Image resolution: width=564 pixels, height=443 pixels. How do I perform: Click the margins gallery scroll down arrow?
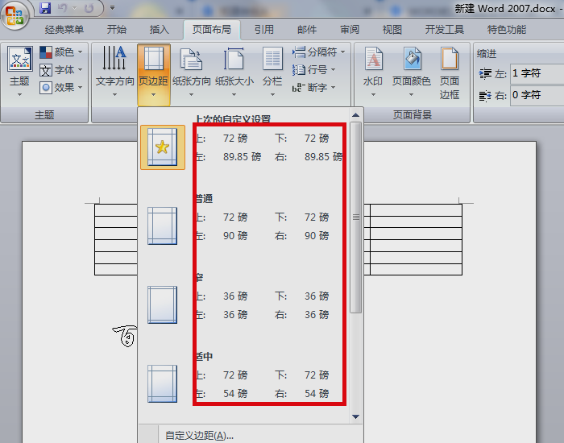pos(356,416)
